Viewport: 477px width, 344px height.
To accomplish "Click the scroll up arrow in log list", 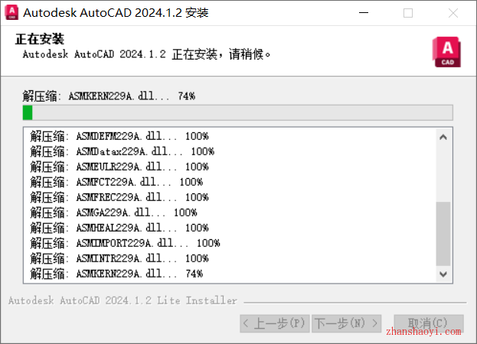I will point(443,138).
